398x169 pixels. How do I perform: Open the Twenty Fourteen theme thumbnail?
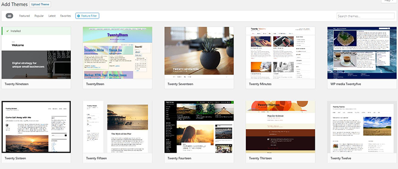tap(199, 127)
